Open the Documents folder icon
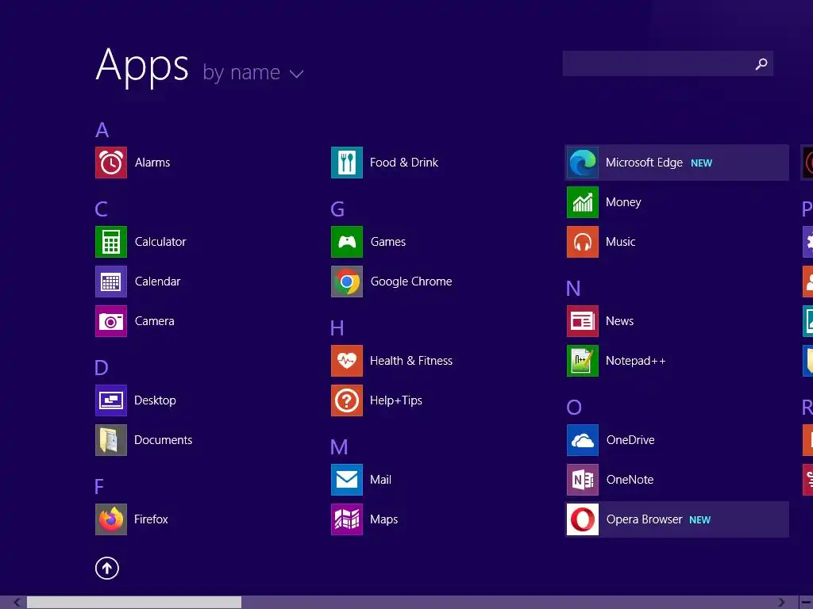The image size is (813, 609). pyautogui.click(x=111, y=440)
